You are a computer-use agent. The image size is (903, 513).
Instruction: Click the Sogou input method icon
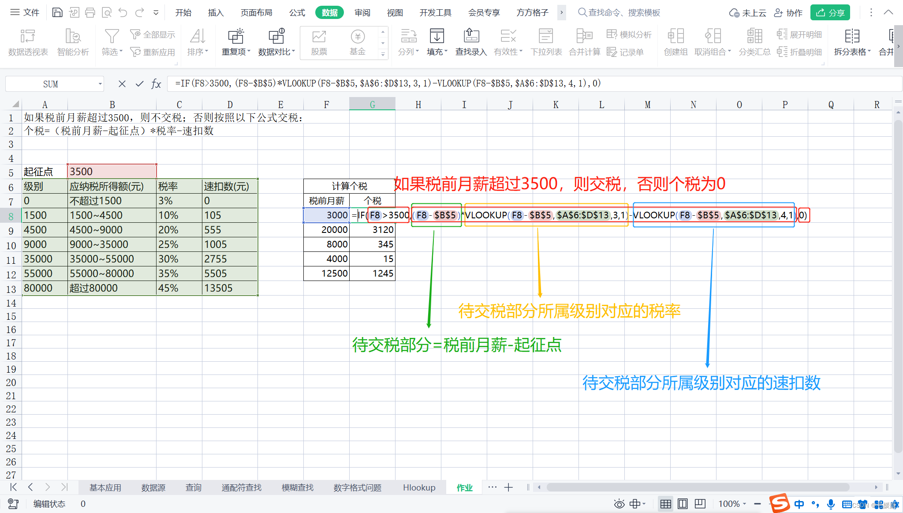(x=780, y=503)
